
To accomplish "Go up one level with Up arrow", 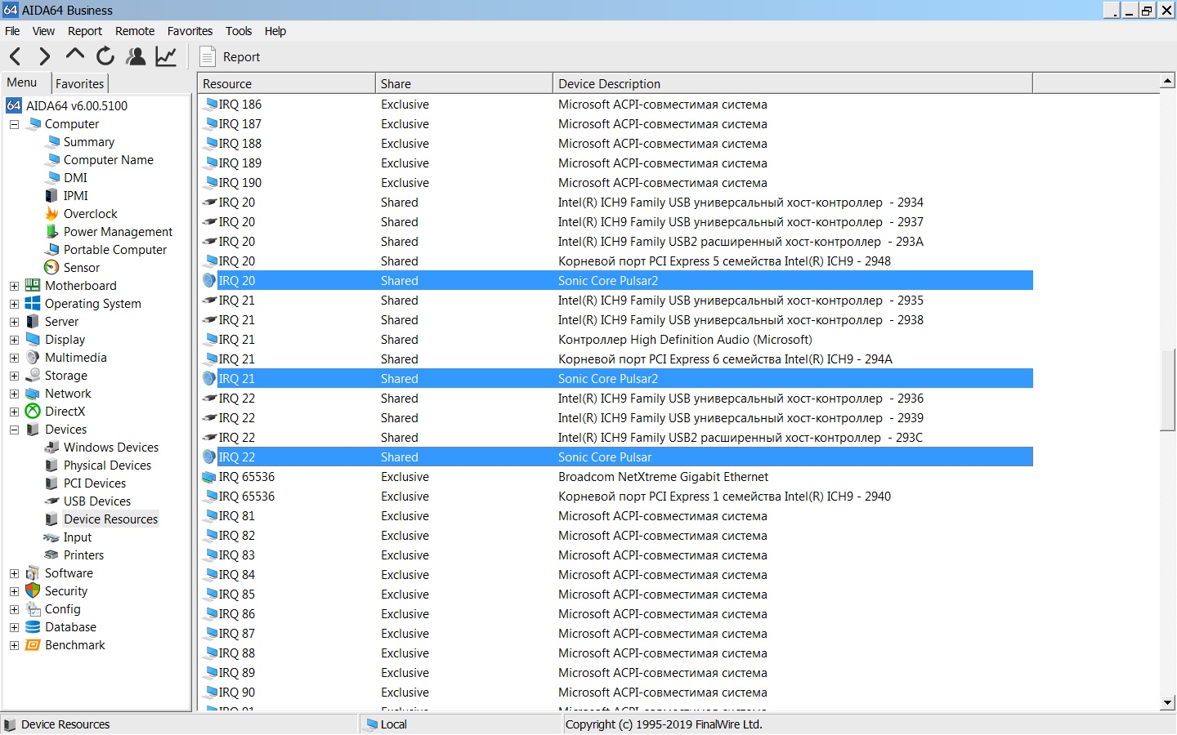I will coord(74,55).
